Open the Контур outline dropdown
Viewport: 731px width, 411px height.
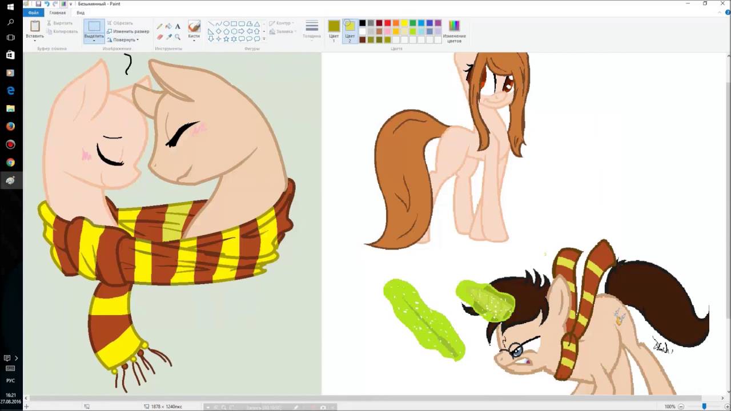281,23
